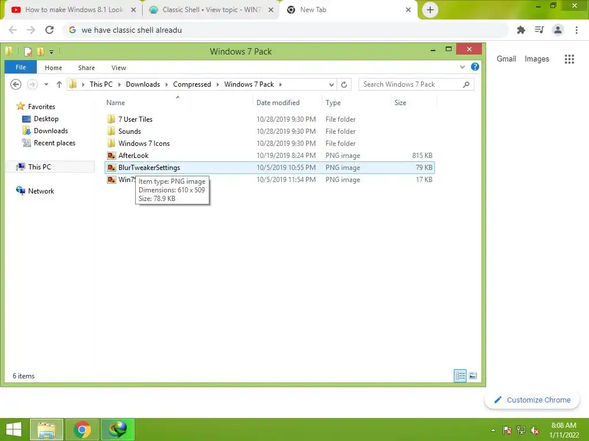Click New folder icon in quick access toolbar
Viewport: 589px width, 441px height.
(40, 51)
